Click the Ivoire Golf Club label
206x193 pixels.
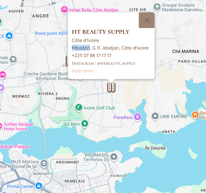[x=99, y=108]
